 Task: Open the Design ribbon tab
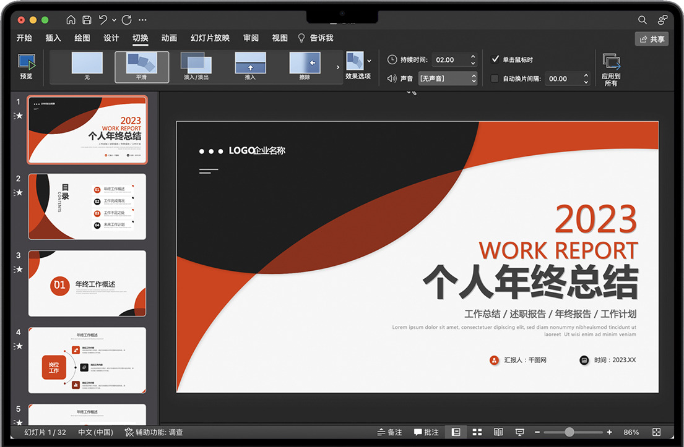click(x=111, y=38)
